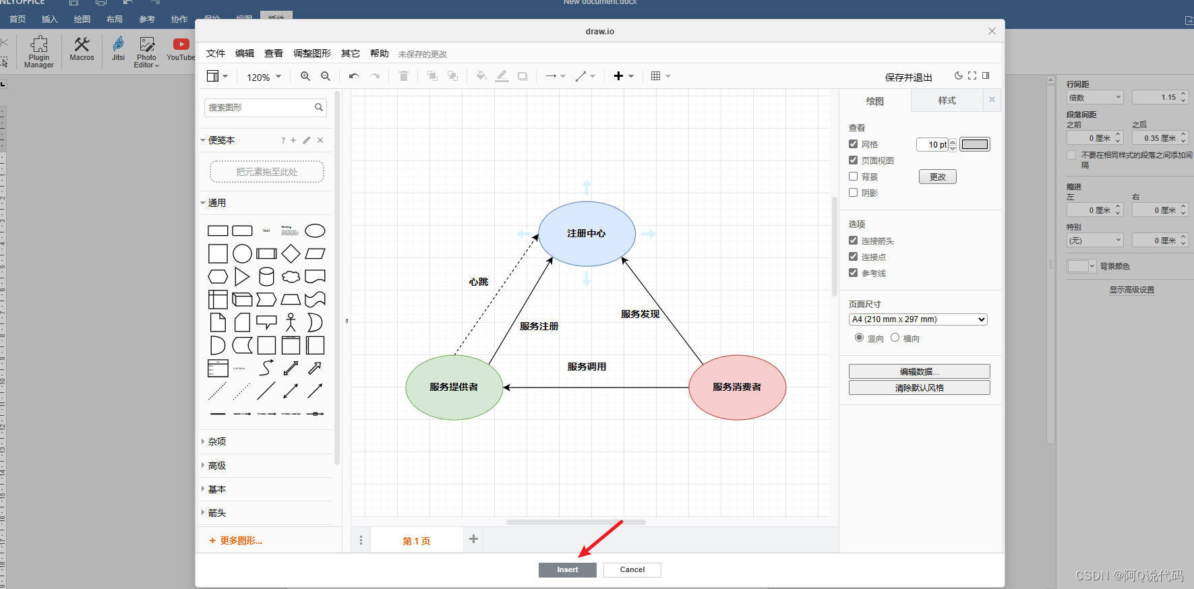Select the ellipse shape in general palette
This screenshot has height=589, width=1194.
coord(315,231)
